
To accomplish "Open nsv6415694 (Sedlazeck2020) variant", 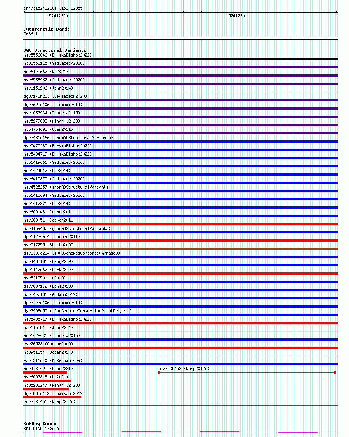I will point(54,195).
